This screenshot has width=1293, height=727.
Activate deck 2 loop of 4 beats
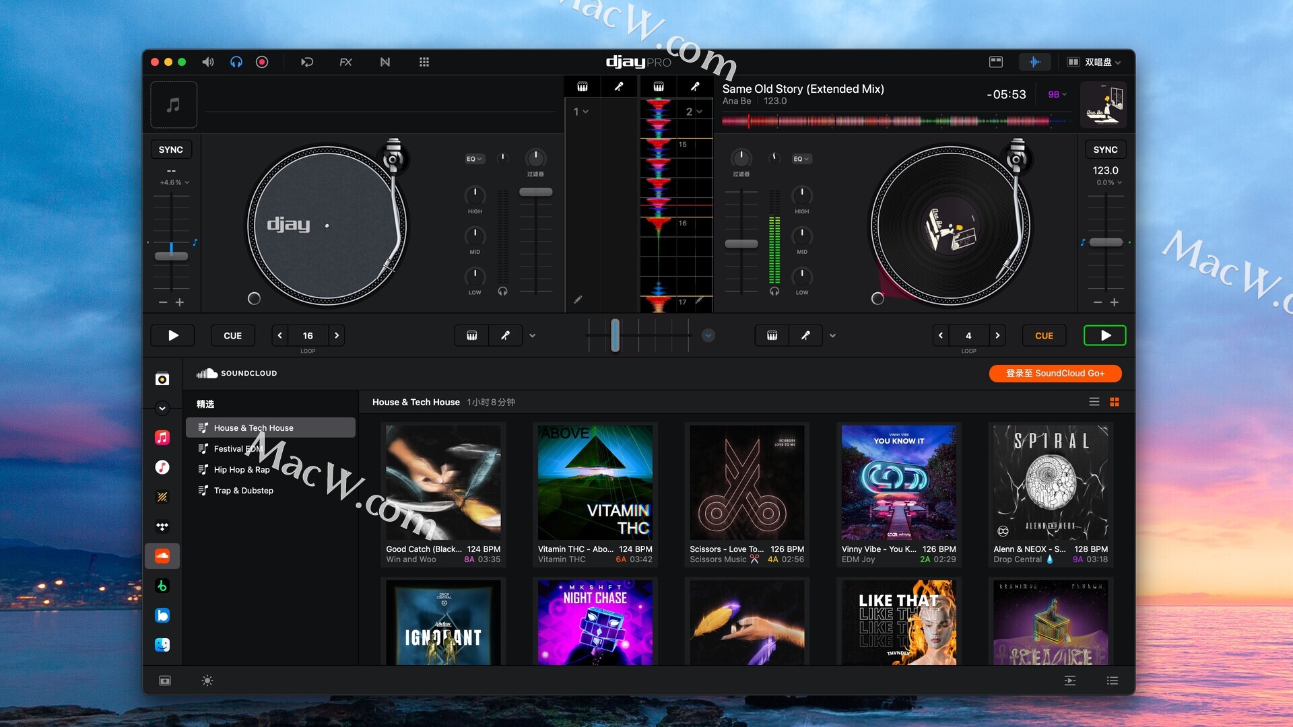tap(968, 335)
